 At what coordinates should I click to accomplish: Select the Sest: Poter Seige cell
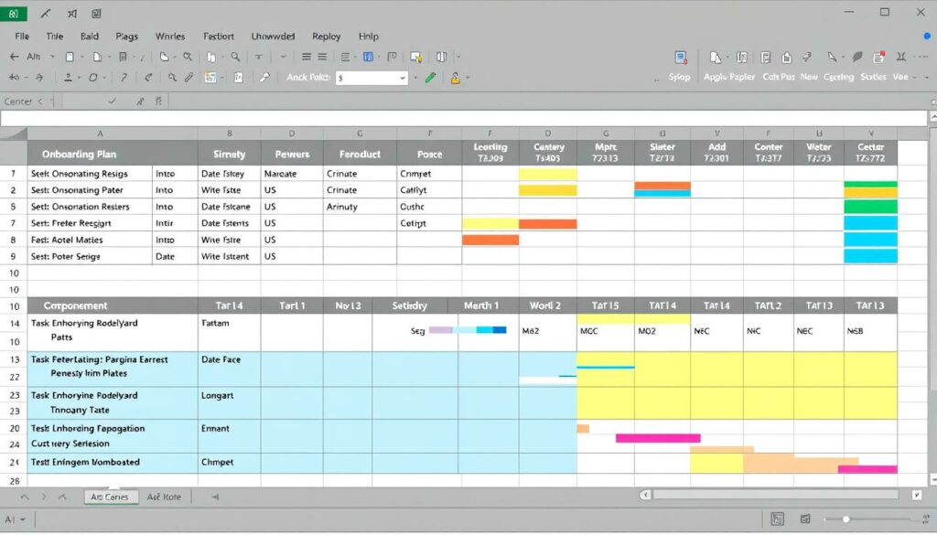[x=90, y=256]
